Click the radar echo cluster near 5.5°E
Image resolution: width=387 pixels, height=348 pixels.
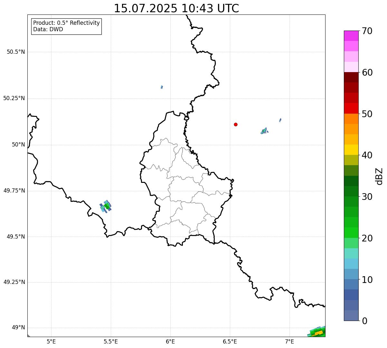(x=106, y=206)
